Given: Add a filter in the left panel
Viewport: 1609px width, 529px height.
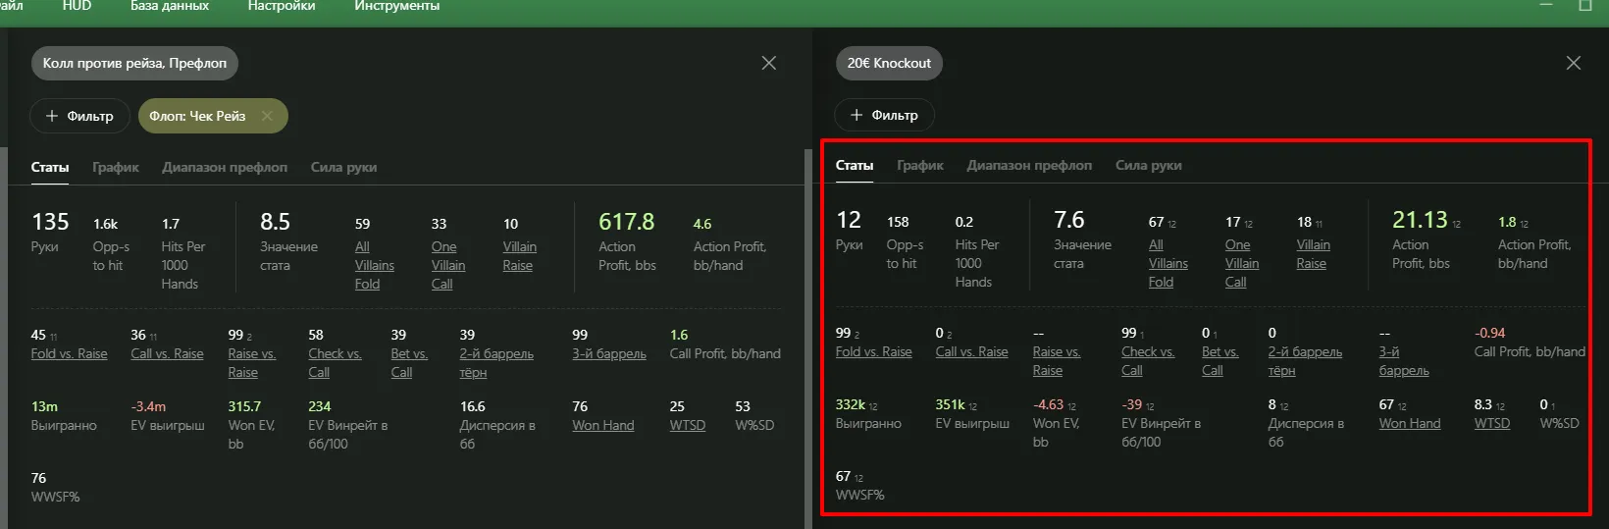Looking at the screenshot, I should click(x=79, y=116).
